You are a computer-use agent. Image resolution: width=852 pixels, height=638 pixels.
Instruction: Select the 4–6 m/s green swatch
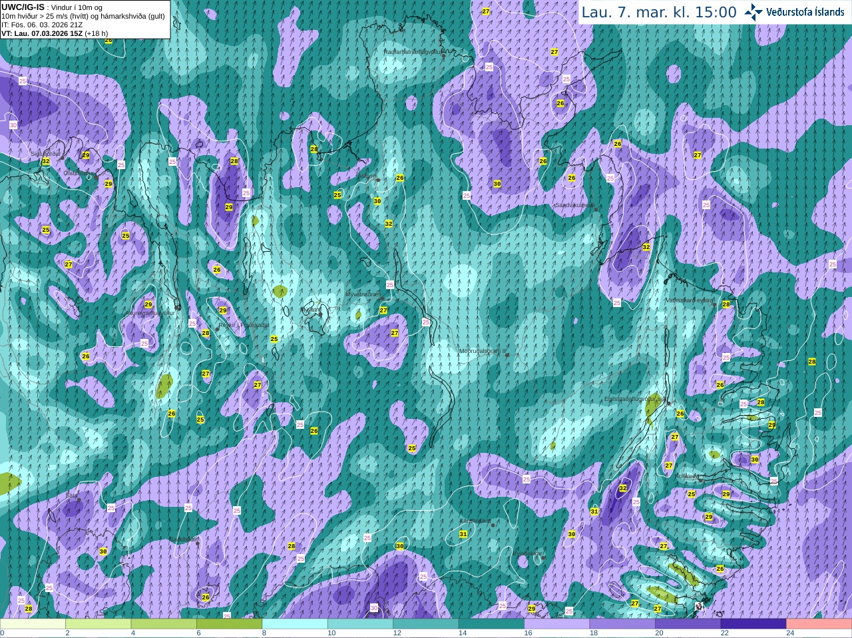pos(164,624)
